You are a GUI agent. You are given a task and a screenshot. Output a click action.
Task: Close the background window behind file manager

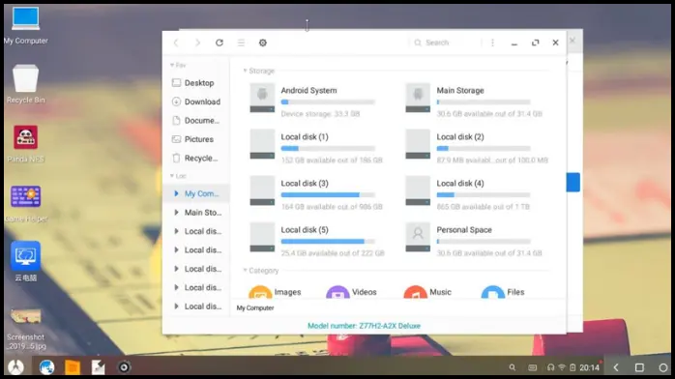coord(572,40)
